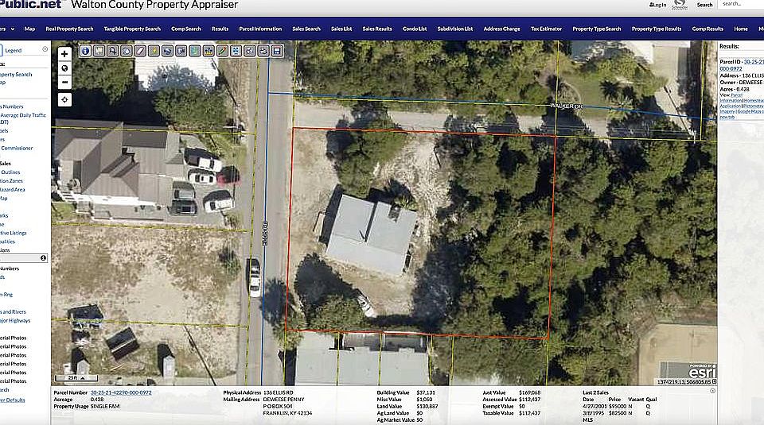Select the Identify info tool
Image resolution: width=764 pixels, height=425 pixels.
(x=85, y=51)
